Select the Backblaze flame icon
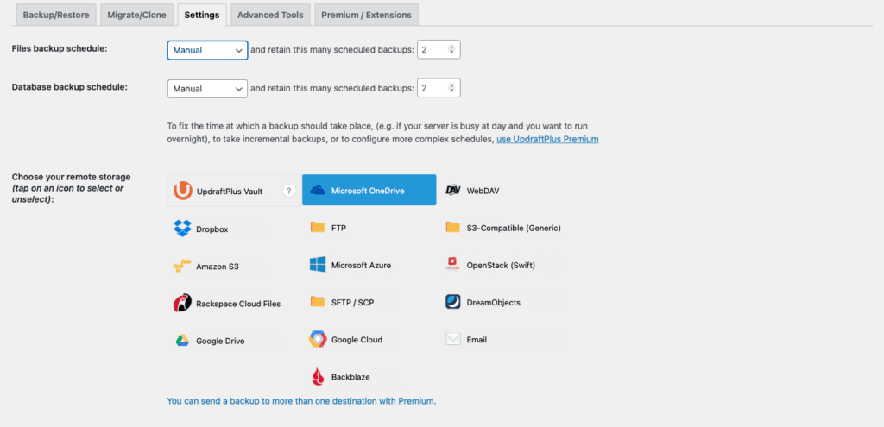Image resolution: width=884 pixels, height=427 pixels. 318,377
